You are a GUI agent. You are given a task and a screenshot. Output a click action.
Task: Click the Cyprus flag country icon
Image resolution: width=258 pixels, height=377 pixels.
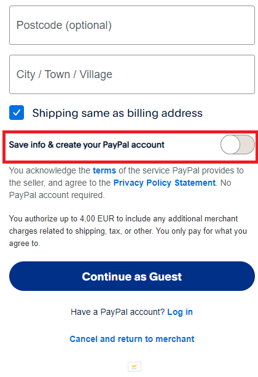(135, 367)
